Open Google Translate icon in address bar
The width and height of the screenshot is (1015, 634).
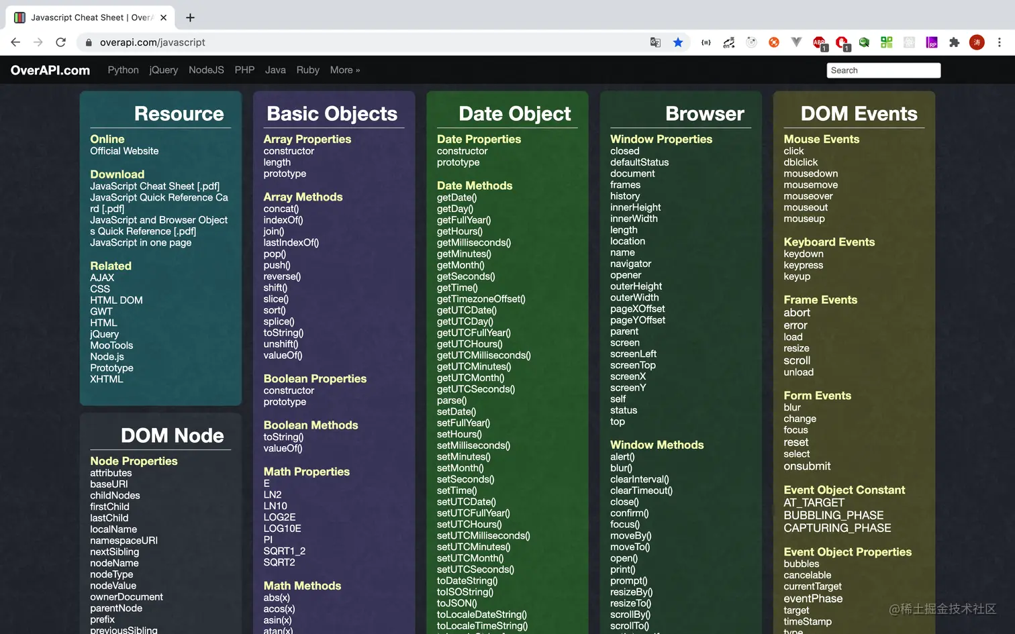click(x=655, y=42)
